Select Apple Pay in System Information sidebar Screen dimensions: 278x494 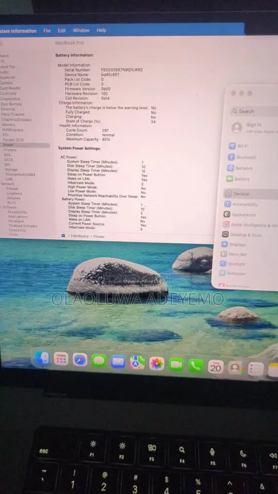click(x=8, y=67)
